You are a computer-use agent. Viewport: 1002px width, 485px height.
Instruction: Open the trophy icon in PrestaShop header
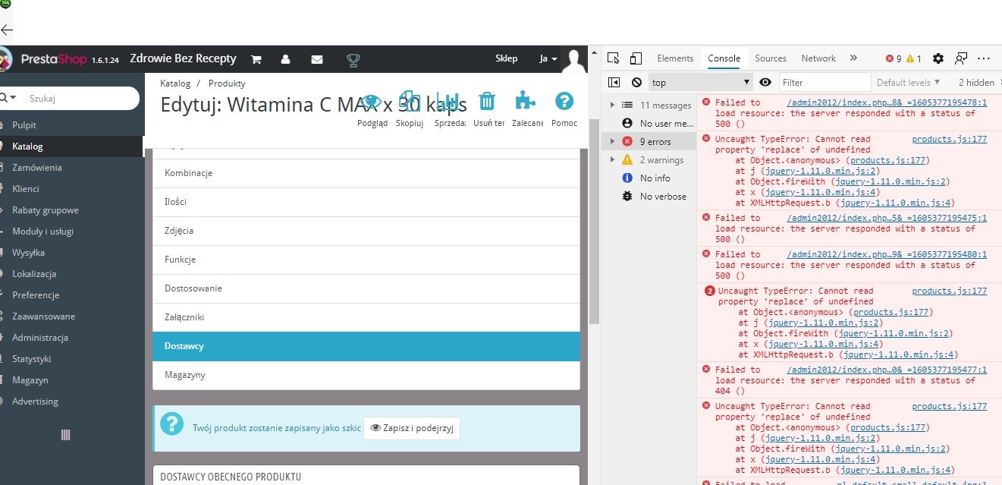pos(353,59)
